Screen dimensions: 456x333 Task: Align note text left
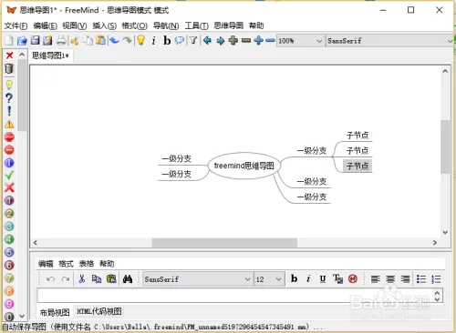[376, 279]
